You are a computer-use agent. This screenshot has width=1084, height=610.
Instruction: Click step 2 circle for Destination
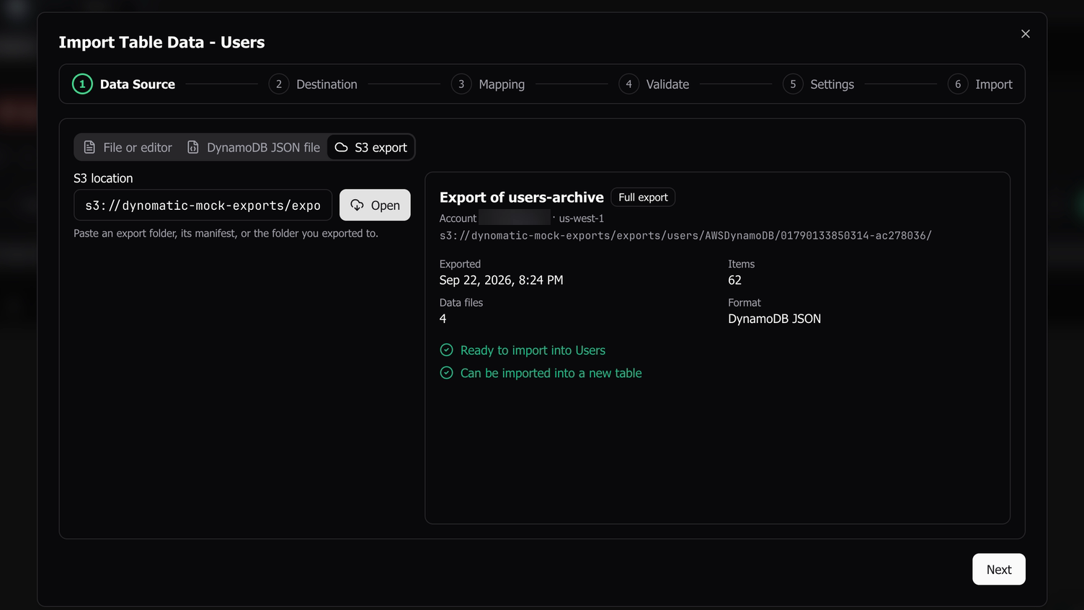point(279,84)
